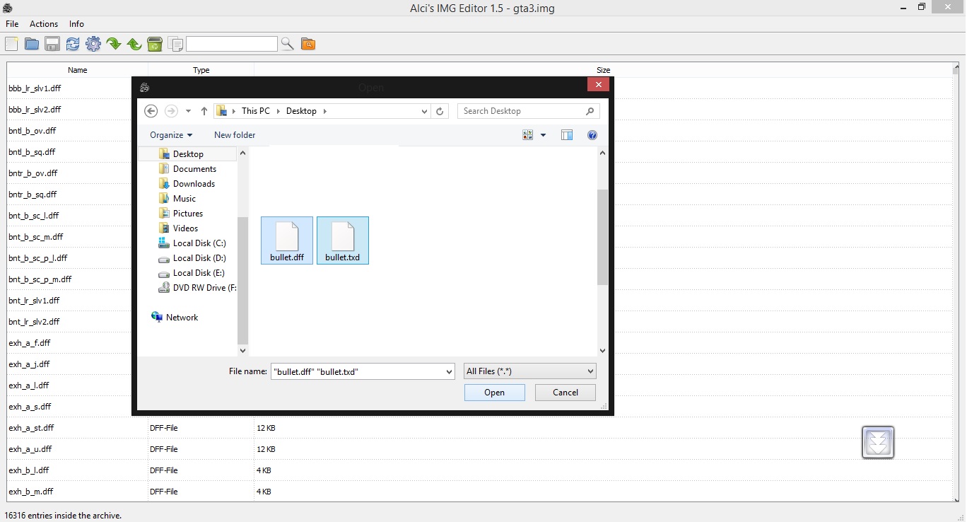Screen dimensions: 967x522
Task: Click the copy documents toolbar icon
Action: (175, 44)
